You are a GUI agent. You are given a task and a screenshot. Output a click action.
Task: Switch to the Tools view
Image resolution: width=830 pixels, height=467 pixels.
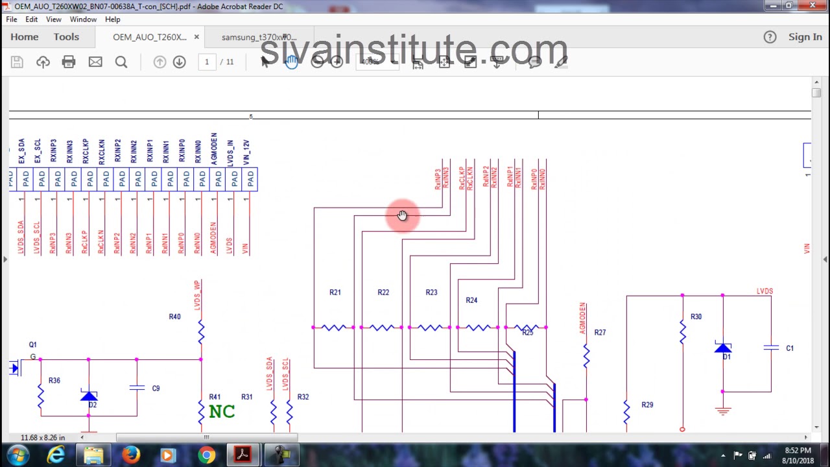[66, 37]
